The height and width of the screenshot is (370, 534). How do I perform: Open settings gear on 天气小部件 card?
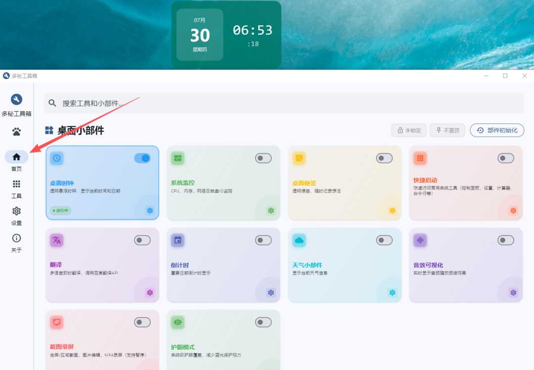point(392,292)
